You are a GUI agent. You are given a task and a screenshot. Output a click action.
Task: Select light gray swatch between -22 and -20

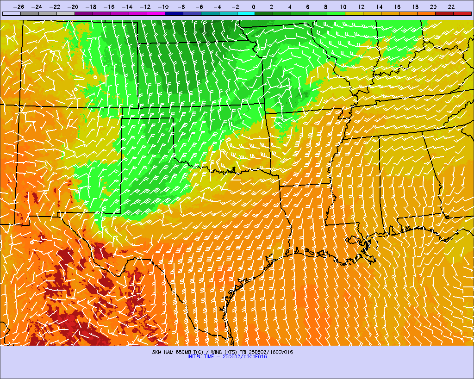tap(66, 13)
